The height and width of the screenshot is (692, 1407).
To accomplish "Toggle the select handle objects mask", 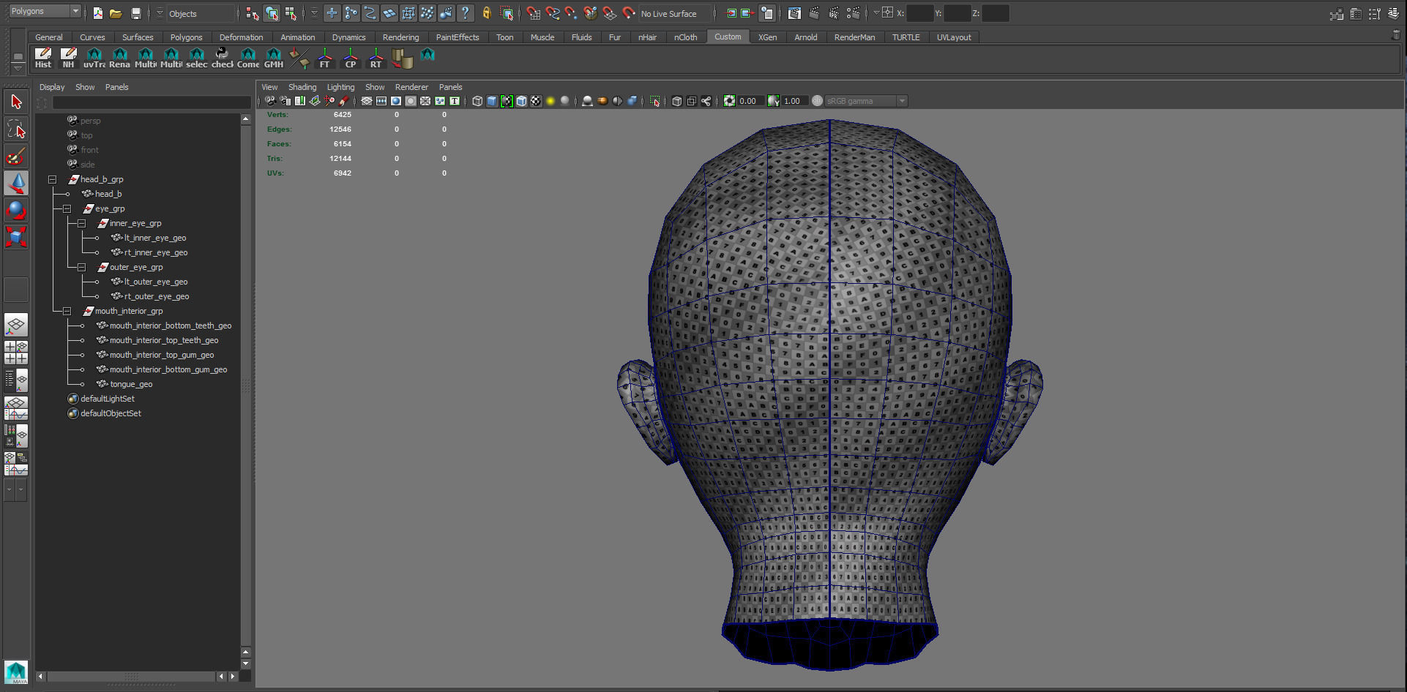I will 332,13.
